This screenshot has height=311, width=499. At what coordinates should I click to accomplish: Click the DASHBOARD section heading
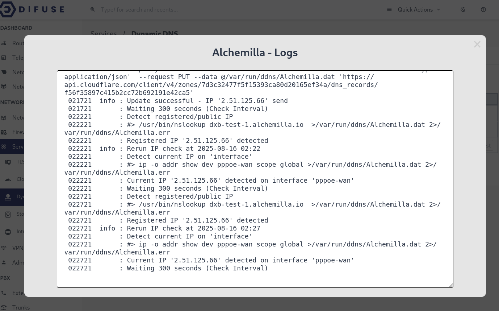click(16, 28)
